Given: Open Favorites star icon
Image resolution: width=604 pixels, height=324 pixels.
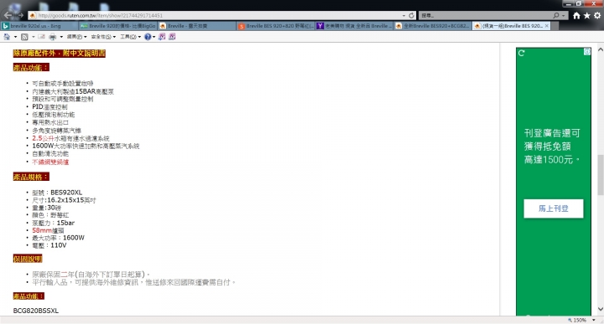Looking at the screenshot, I should (x=586, y=15).
